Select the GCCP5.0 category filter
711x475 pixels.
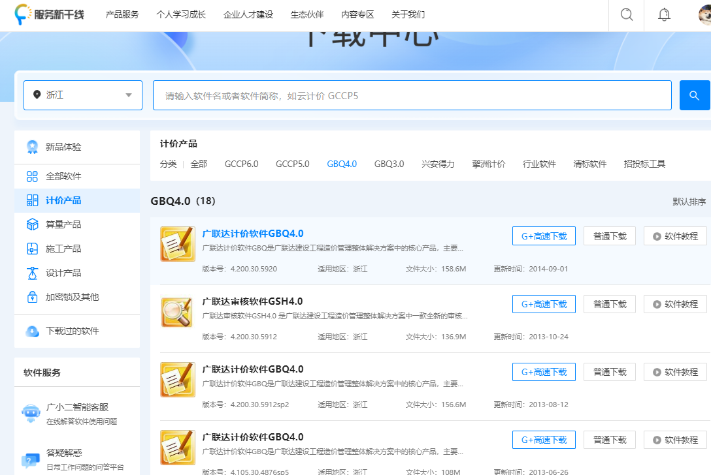[293, 164]
